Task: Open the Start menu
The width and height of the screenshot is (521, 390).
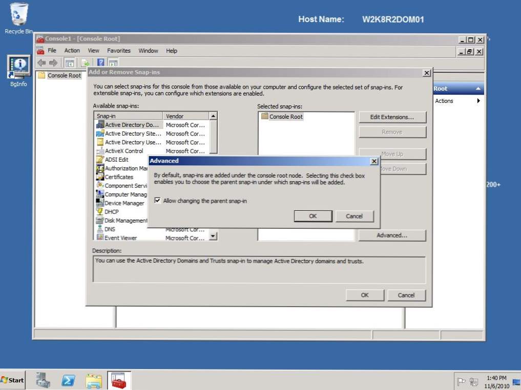Action: click(x=13, y=380)
